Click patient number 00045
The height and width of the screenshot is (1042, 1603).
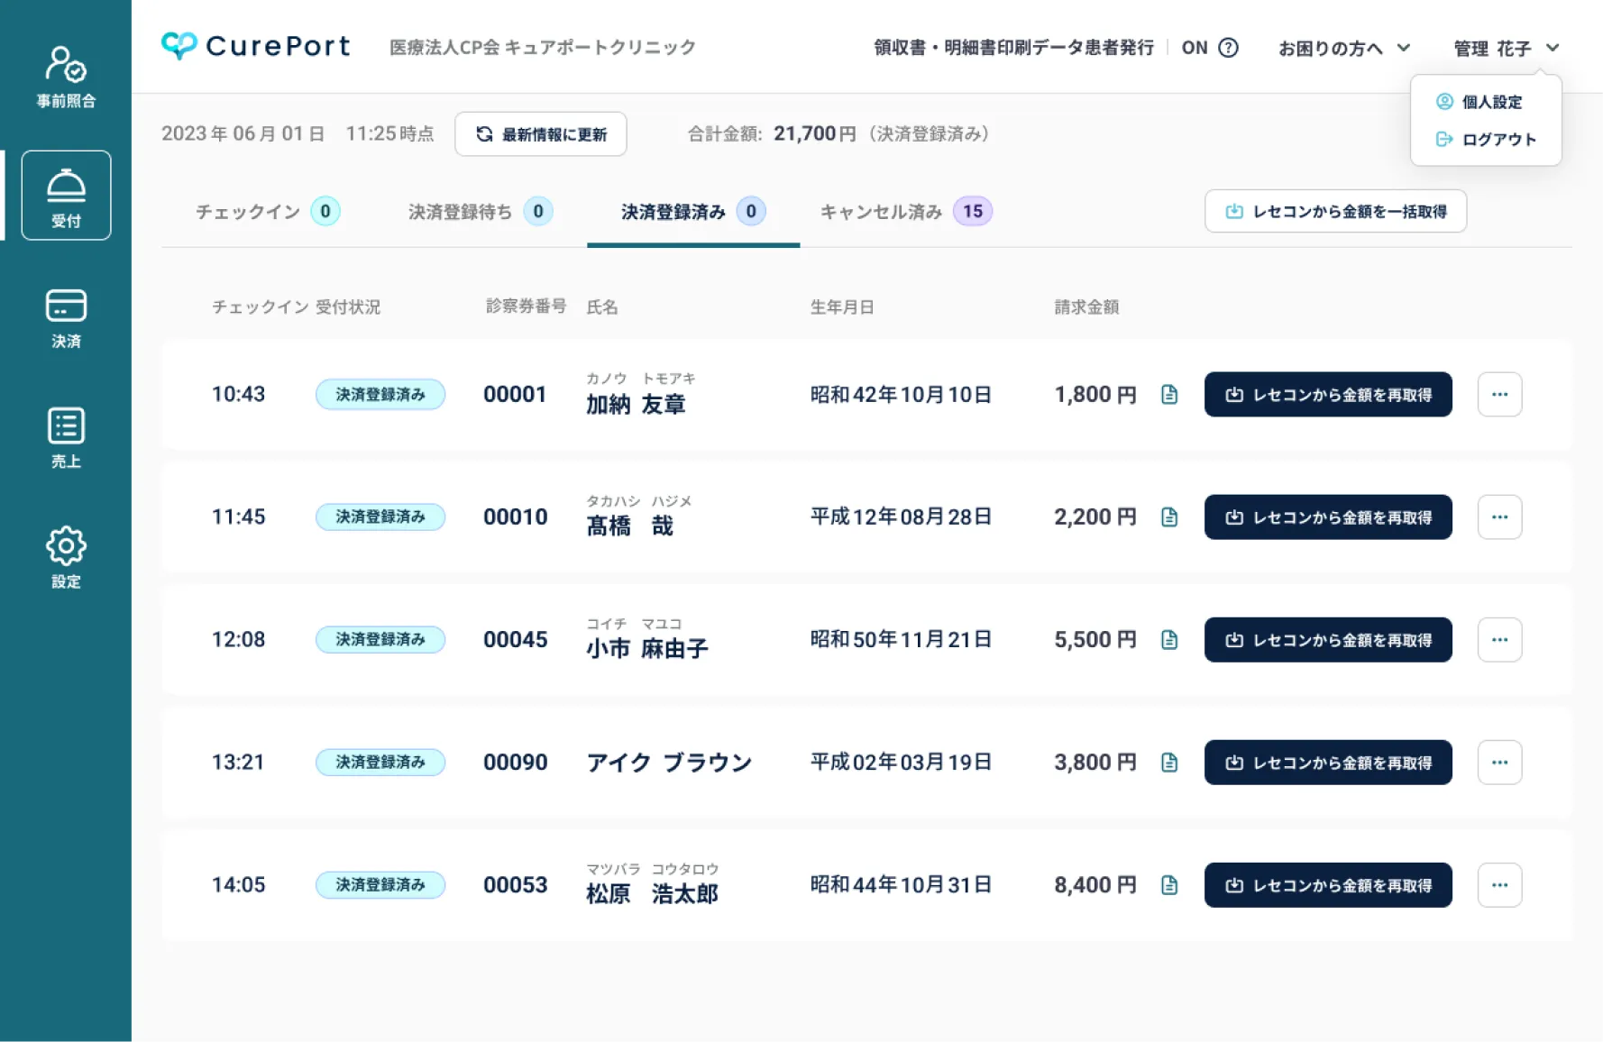pyautogui.click(x=515, y=640)
